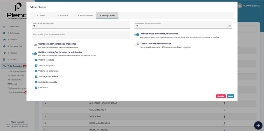This screenshot has height=131, width=264.
Task: Disable 'Habilitar modo em análise para vistorias' switch
Action: pyautogui.click(x=136, y=34)
